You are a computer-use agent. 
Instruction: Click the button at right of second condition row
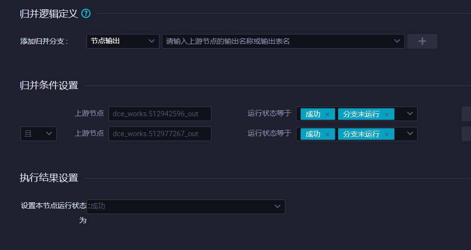click(466, 134)
